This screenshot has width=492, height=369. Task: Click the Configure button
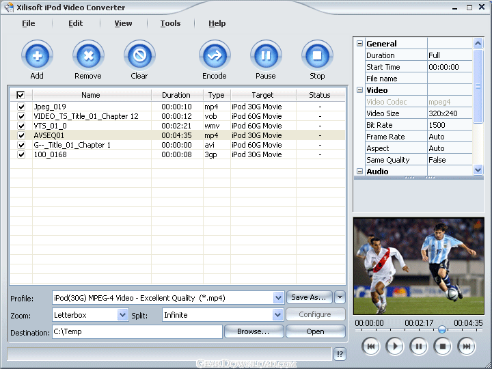pyautogui.click(x=315, y=314)
